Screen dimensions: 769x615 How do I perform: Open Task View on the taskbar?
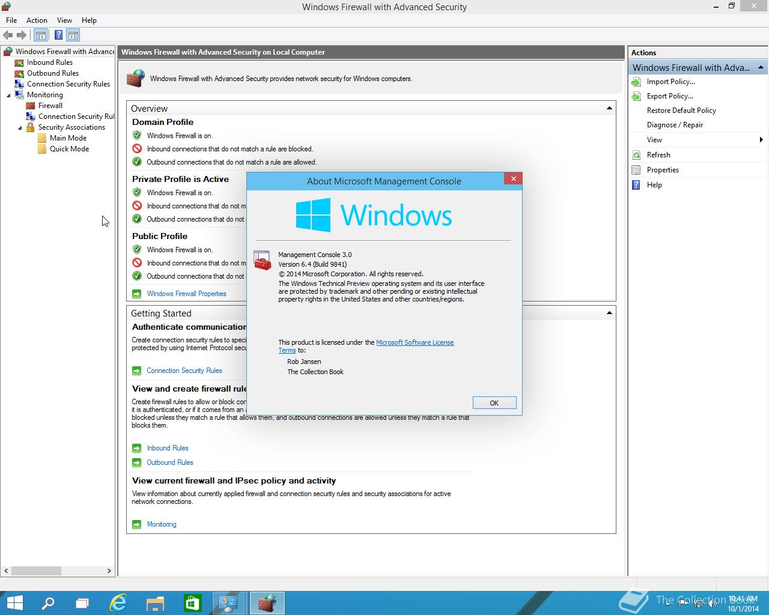pyautogui.click(x=82, y=603)
